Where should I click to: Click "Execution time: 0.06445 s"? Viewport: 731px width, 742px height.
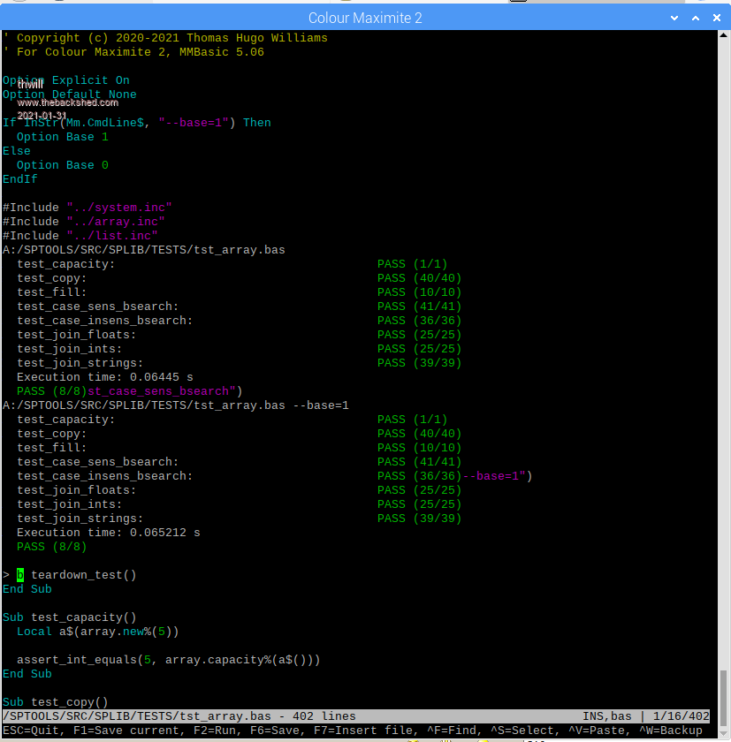pos(105,377)
